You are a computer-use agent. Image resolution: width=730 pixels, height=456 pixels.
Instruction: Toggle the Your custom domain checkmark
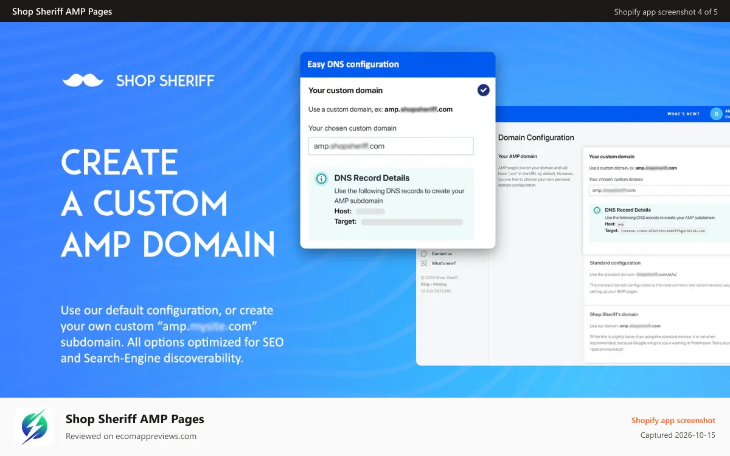[x=483, y=90]
